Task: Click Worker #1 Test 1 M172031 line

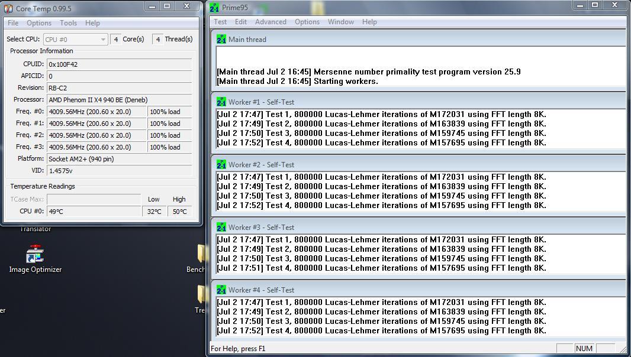Action: click(x=381, y=114)
